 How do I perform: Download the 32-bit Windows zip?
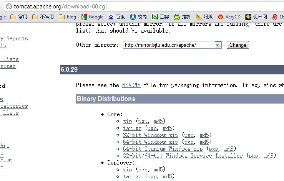[x=151, y=135]
